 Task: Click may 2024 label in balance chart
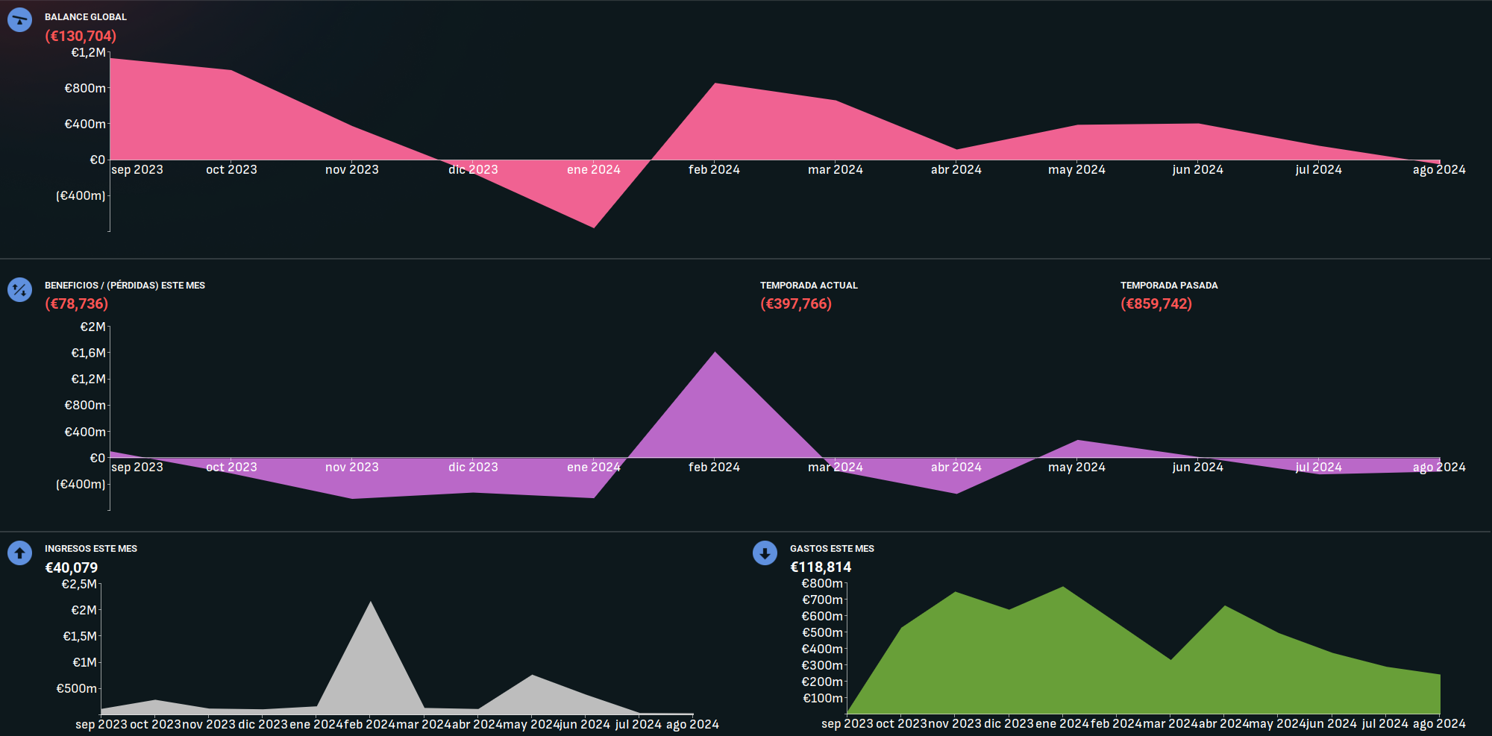pos(1076,170)
